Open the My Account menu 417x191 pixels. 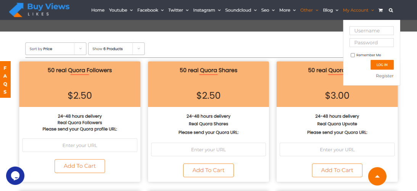tap(358, 10)
